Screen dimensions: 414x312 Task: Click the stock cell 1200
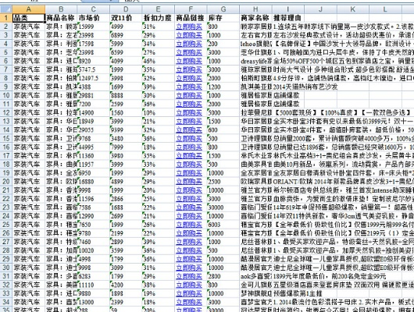(x=223, y=87)
